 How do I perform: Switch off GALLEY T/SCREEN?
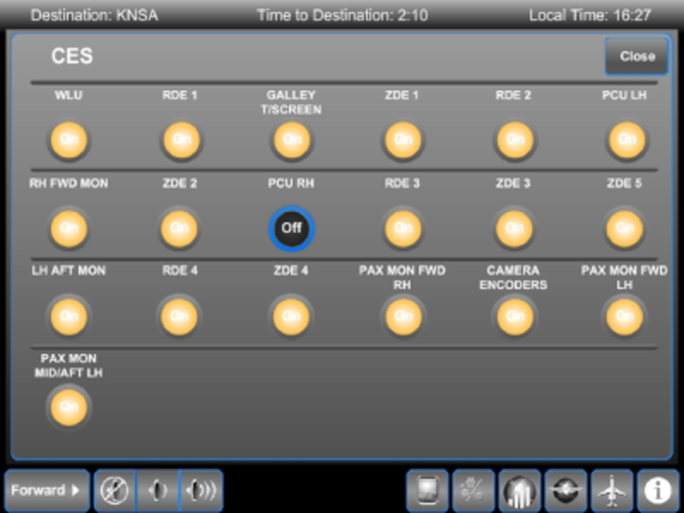292,139
